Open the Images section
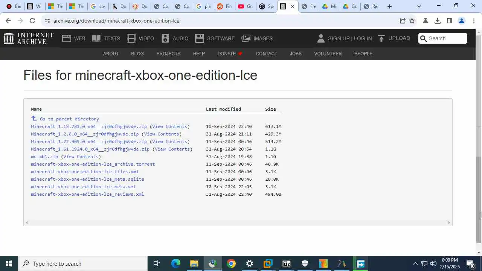482x271 pixels. point(257,38)
